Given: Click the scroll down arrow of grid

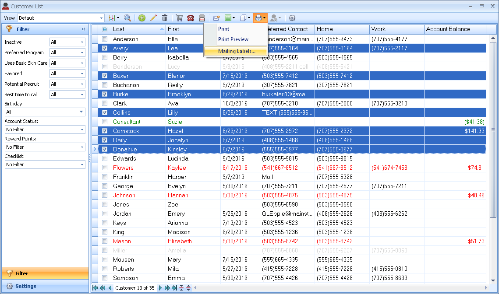Looking at the screenshot, I should [x=493, y=280].
